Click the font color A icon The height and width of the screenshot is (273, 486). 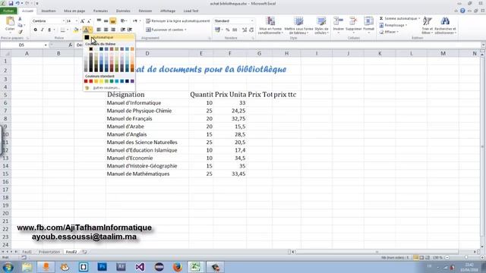tap(86, 30)
